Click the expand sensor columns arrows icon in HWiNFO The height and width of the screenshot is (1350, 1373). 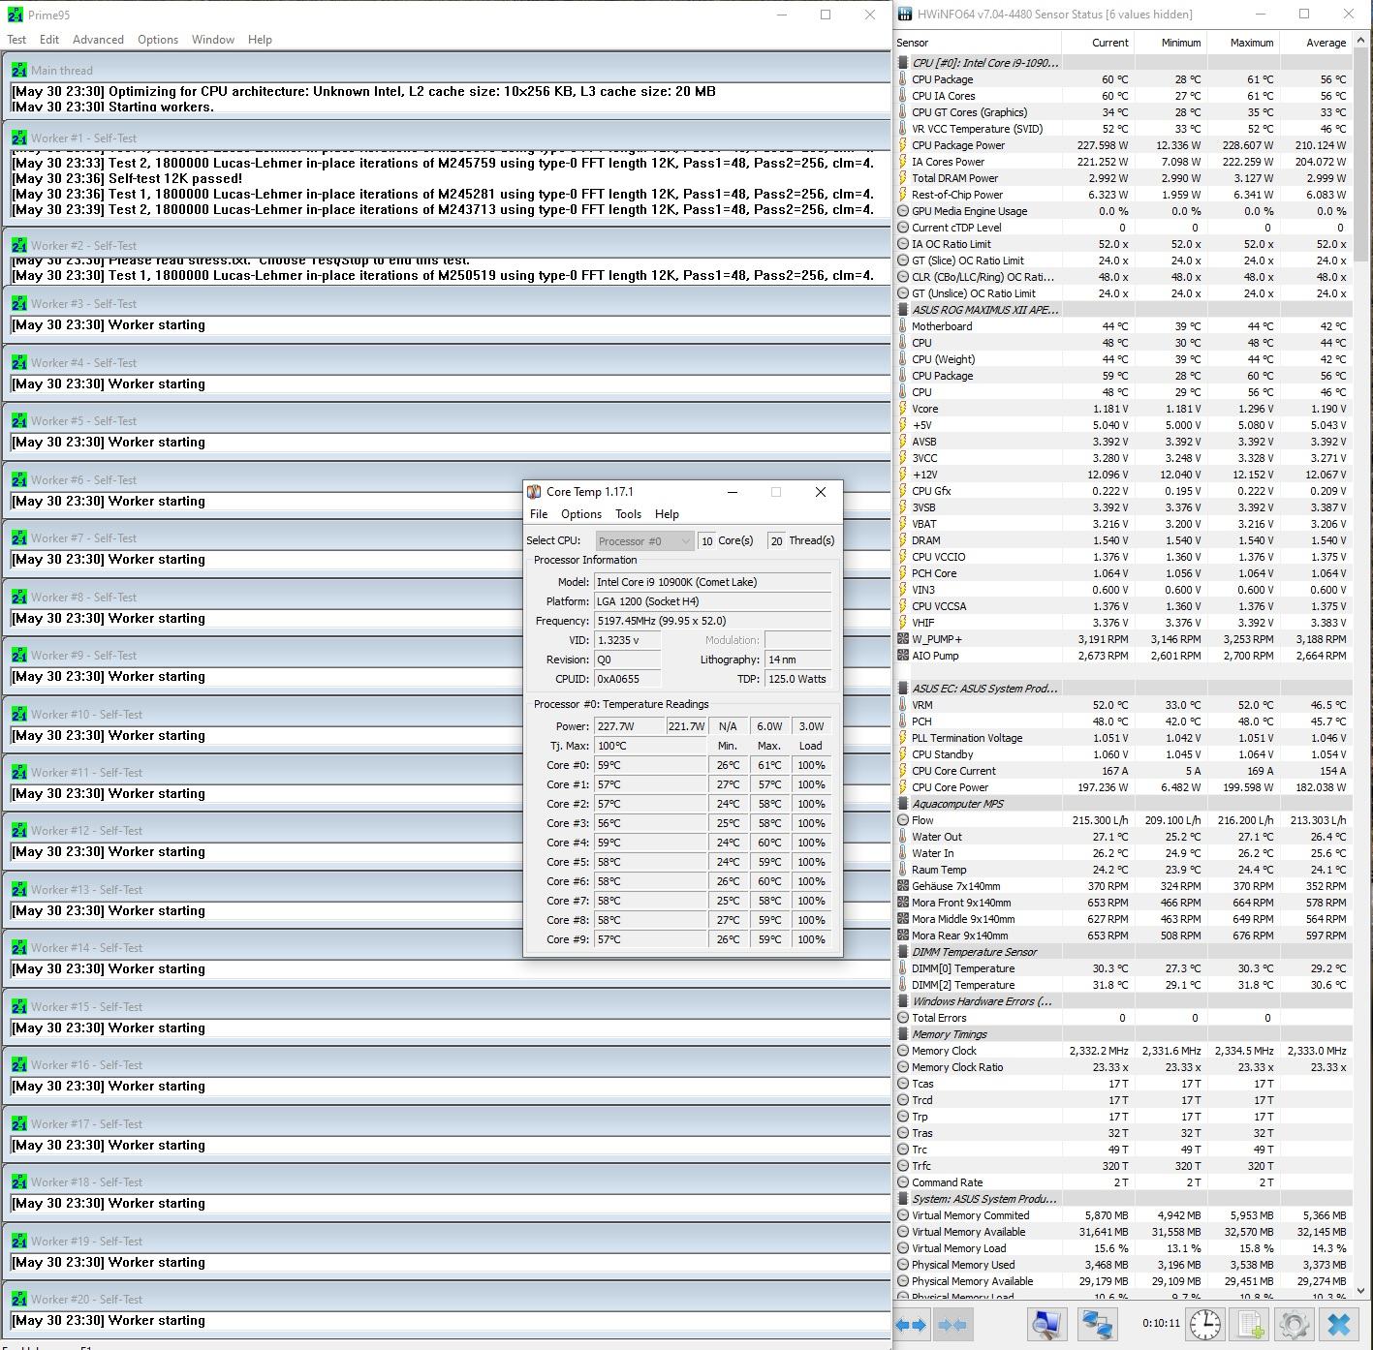[913, 1324]
